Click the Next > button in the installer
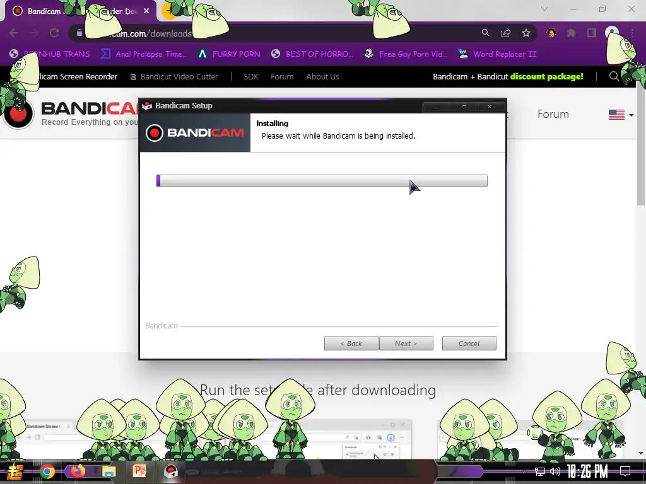 (406, 343)
